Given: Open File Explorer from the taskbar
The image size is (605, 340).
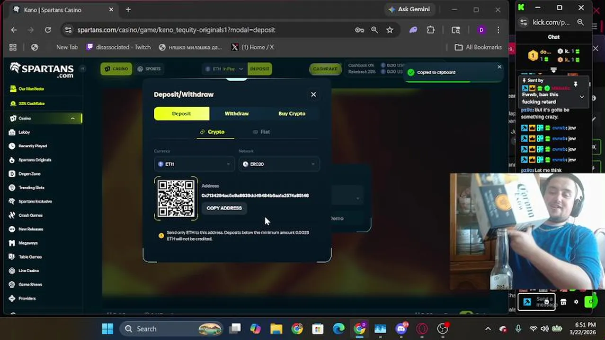Looking at the screenshot, I should [x=276, y=329].
